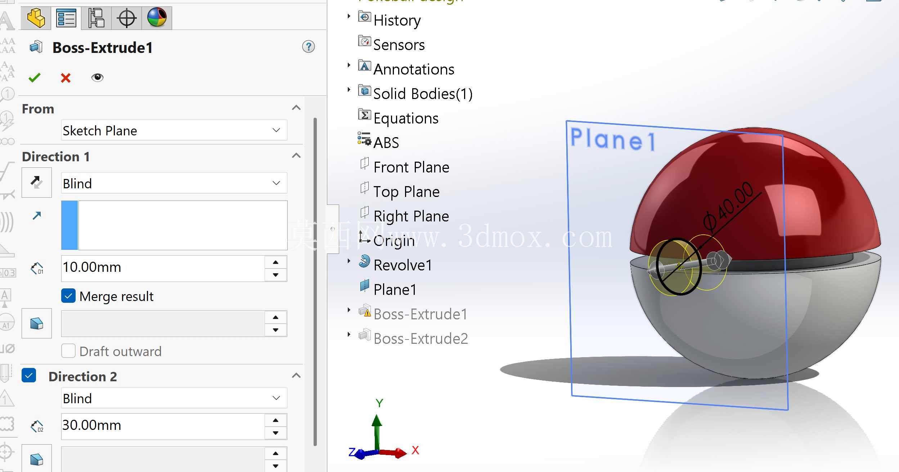This screenshot has width=899, height=472.
Task: Click the PropertyManager vertical scrollbar
Action: (315, 282)
